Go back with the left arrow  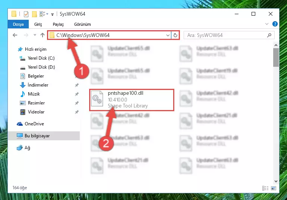[15, 35]
